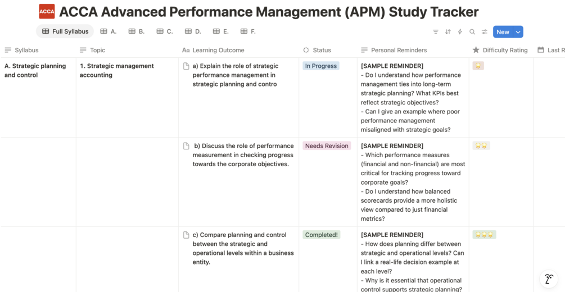Open automations lightning bolt icon
This screenshot has width=565, height=292.
click(460, 32)
